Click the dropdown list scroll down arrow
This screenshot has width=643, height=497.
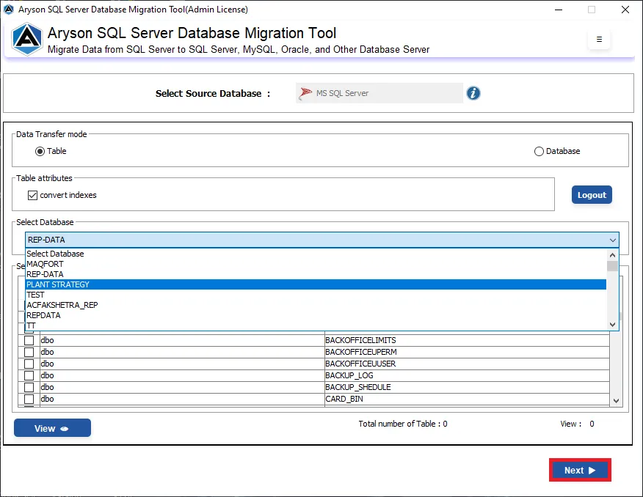(612, 325)
